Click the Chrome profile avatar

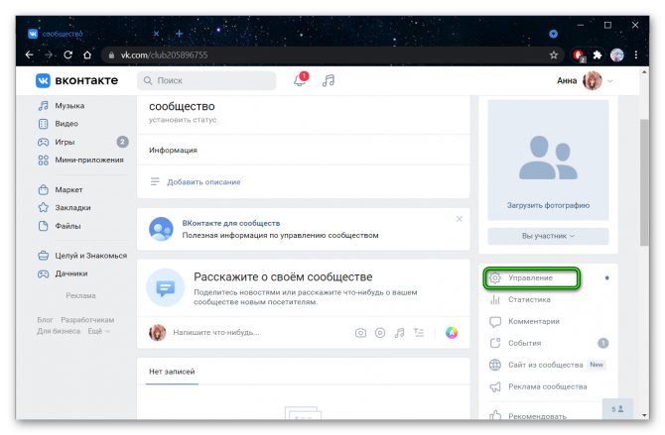617,55
